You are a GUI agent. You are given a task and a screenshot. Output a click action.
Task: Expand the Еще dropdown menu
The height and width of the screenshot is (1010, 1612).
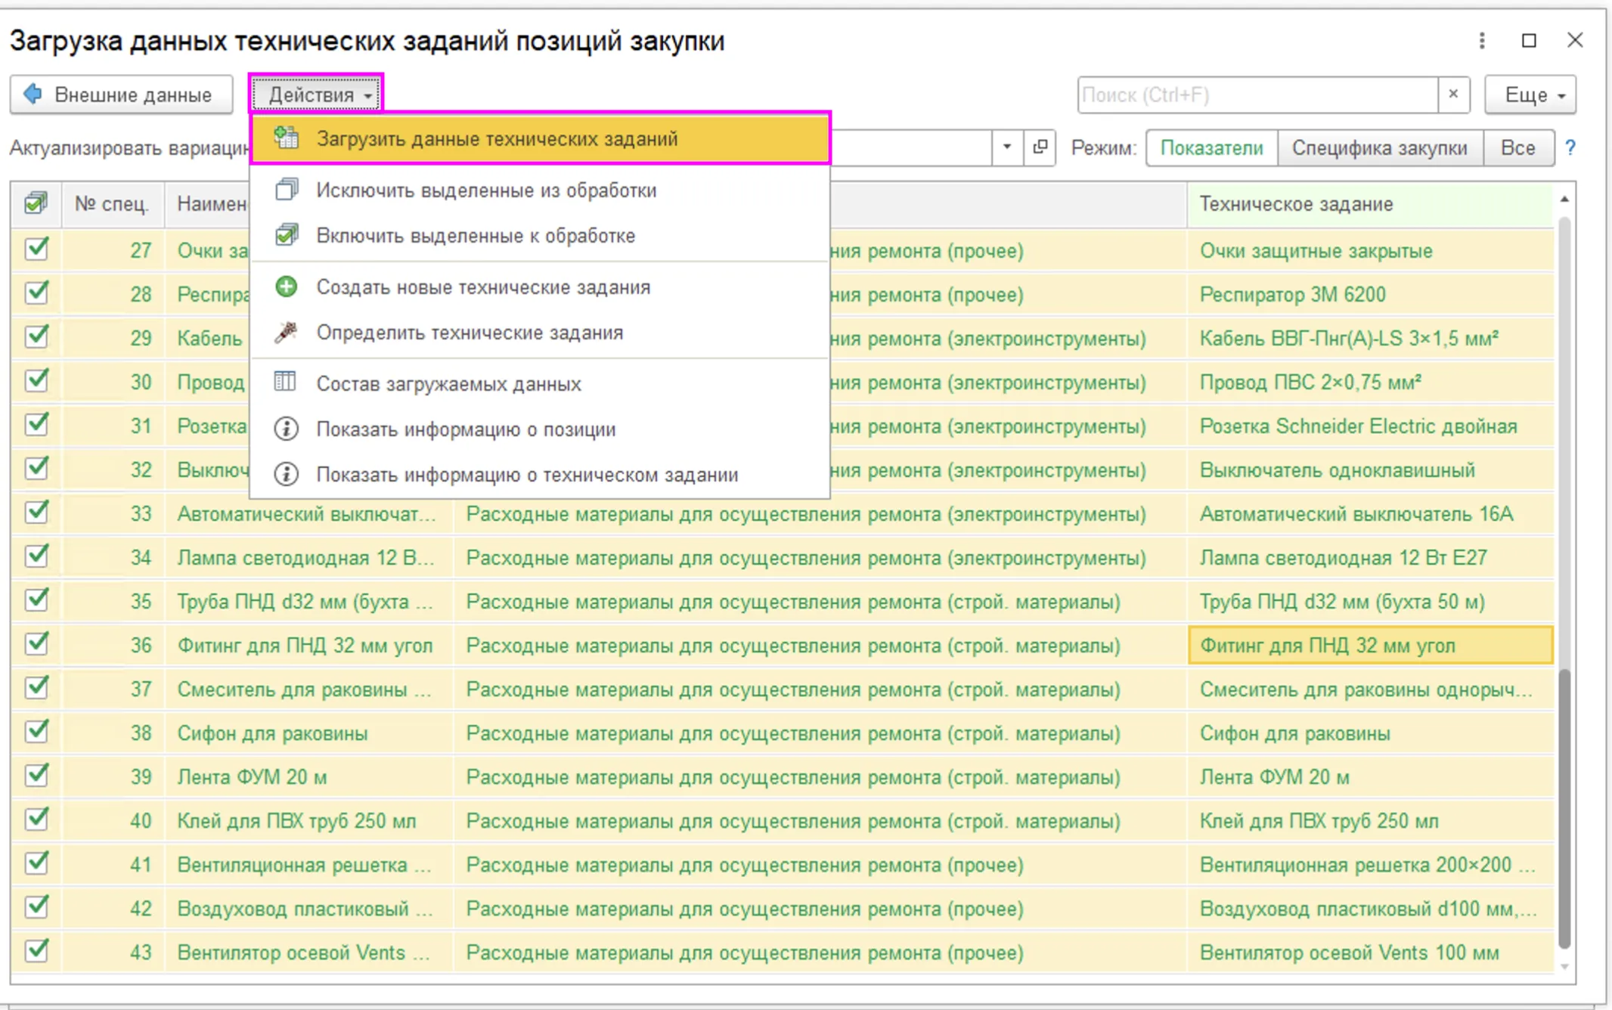pos(1530,94)
